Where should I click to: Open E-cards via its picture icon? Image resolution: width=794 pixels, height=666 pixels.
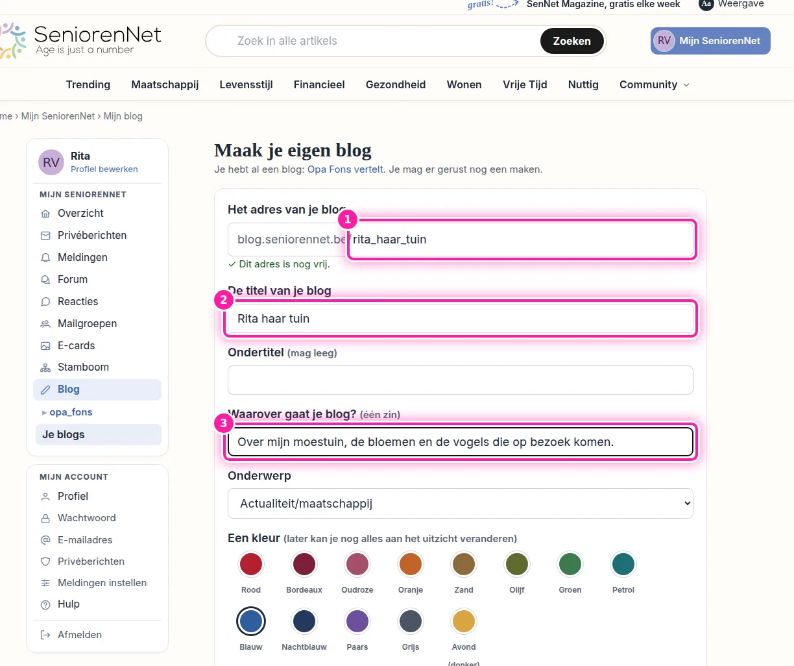45,346
